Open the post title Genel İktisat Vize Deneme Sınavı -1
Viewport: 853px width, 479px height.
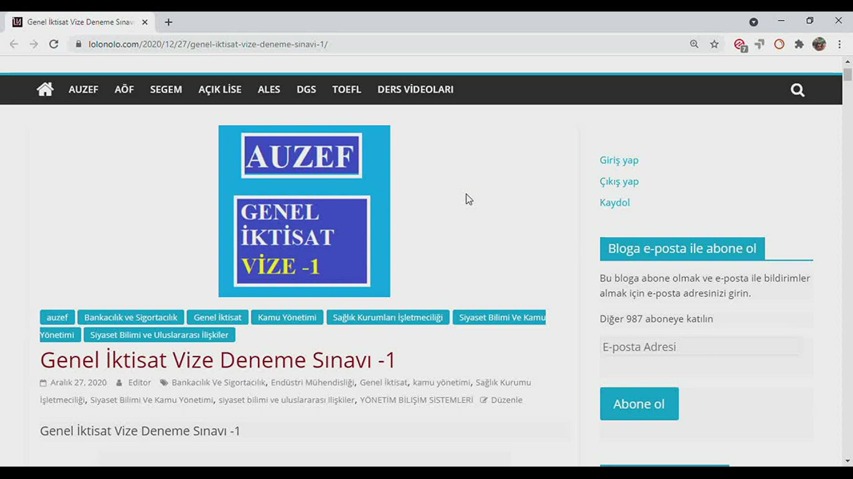coord(217,360)
